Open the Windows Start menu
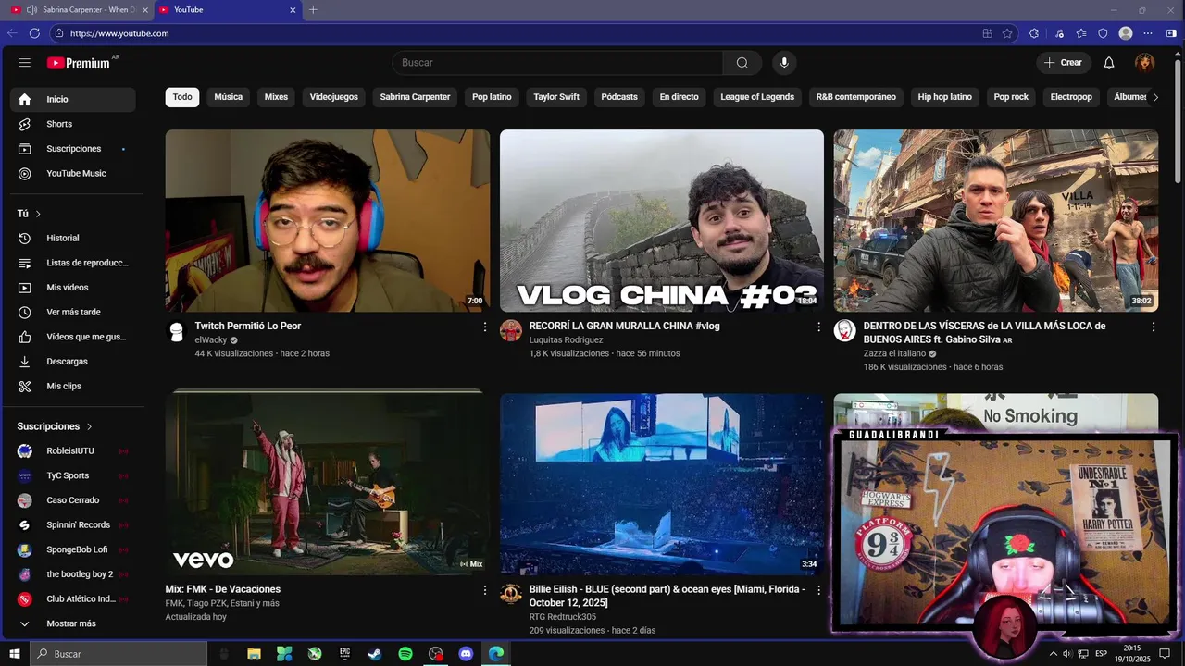The height and width of the screenshot is (666, 1185). [x=15, y=654]
